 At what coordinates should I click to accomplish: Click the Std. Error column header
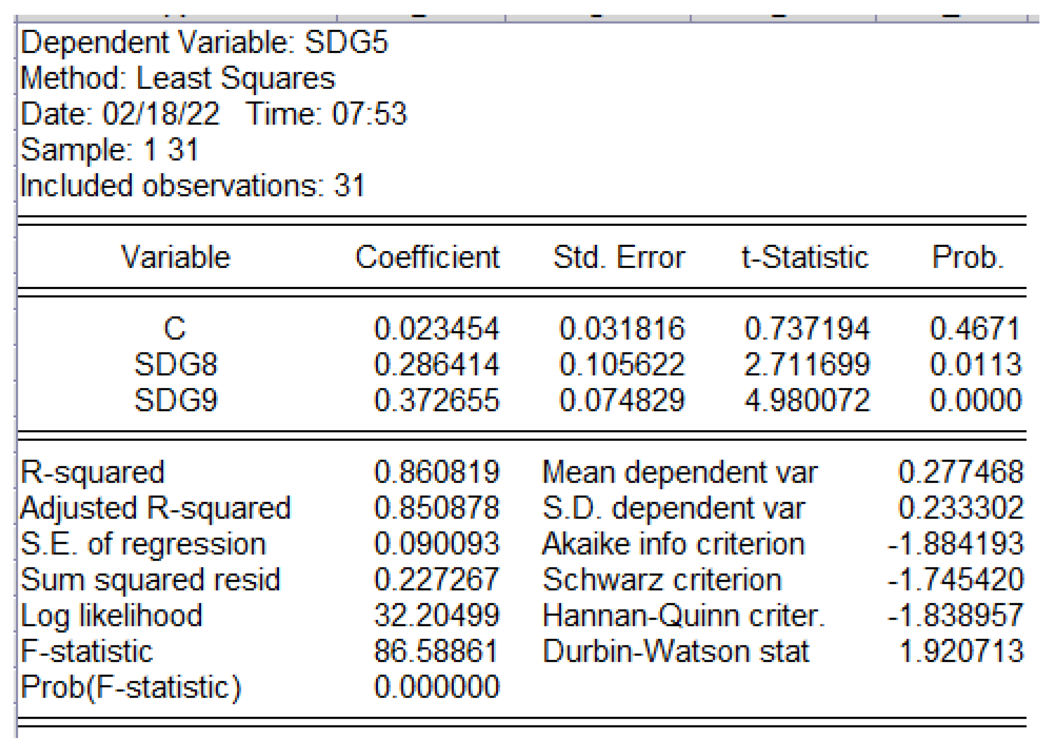tap(618, 257)
